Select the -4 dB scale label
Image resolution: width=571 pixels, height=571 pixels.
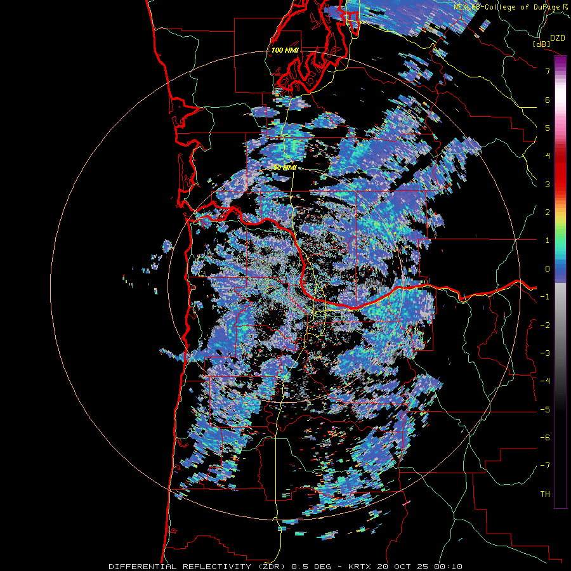tap(545, 381)
